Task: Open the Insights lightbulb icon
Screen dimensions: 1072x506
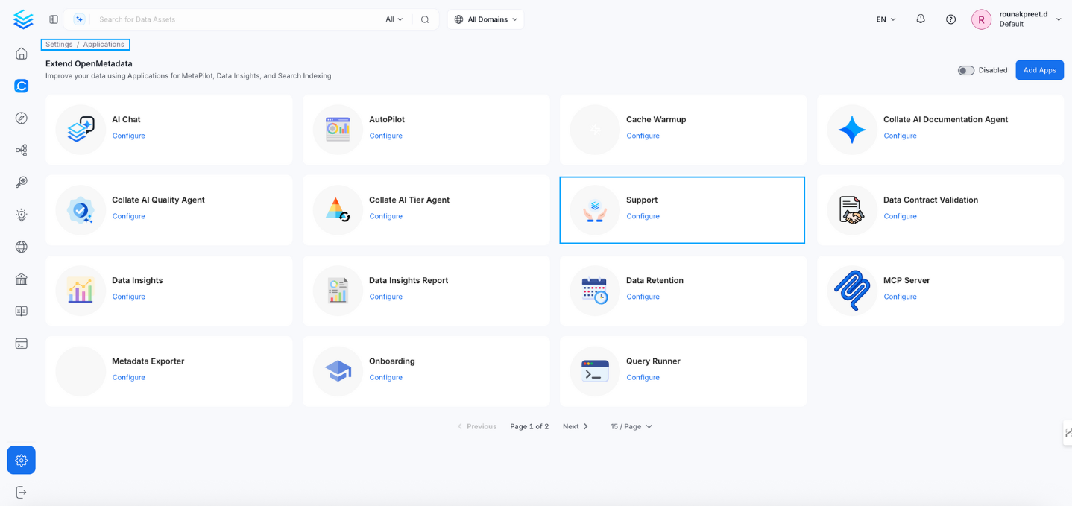Action: [x=21, y=215]
